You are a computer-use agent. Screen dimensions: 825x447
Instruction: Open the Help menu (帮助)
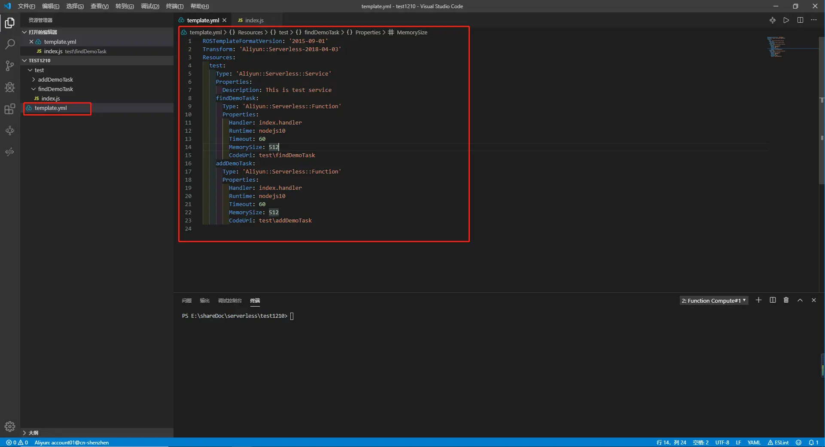200,6
